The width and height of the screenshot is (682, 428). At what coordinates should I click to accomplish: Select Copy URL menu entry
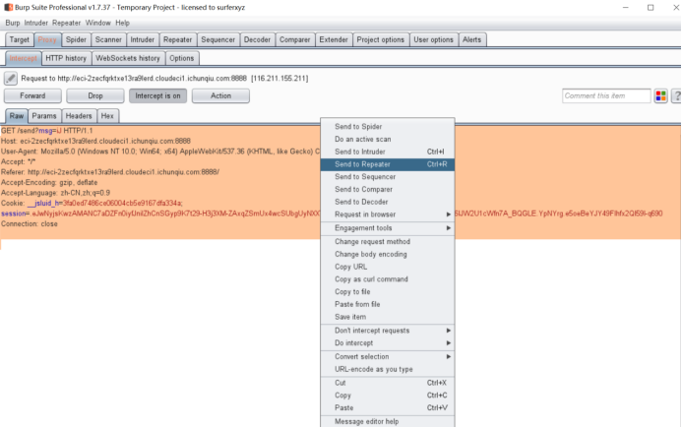pyautogui.click(x=388, y=267)
